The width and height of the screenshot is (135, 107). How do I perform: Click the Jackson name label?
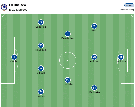point(121,62)
